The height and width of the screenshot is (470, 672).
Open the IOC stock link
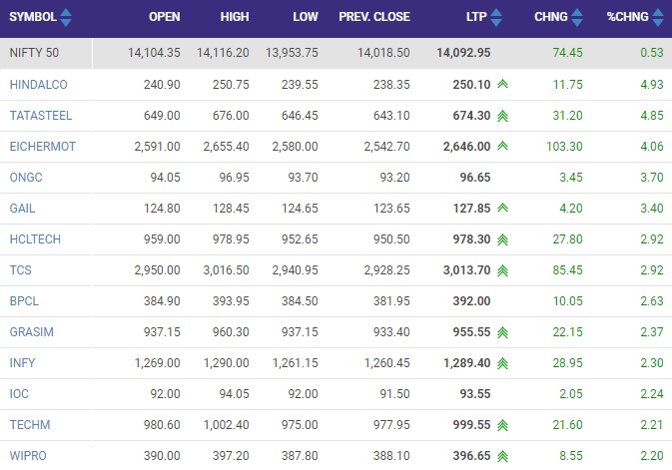click(x=19, y=394)
